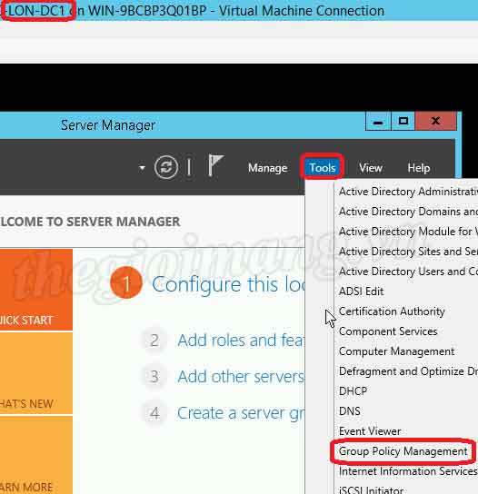The image size is (478, 494).
Task: Open the Help menu
Action: tap(419, 168)
